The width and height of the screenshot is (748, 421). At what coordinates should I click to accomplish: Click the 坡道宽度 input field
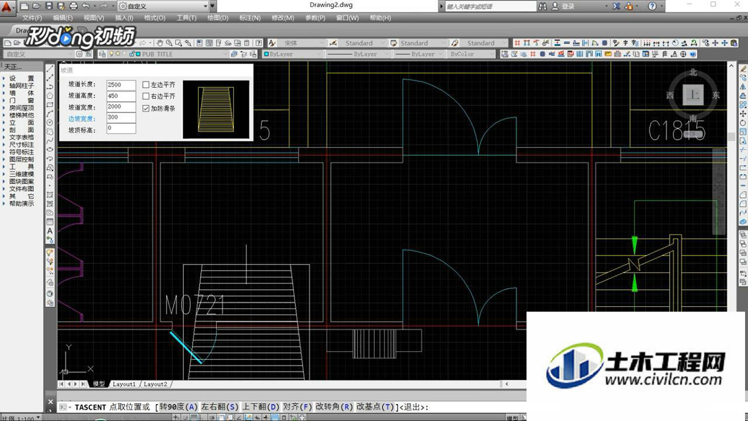(x=121, y=106)
